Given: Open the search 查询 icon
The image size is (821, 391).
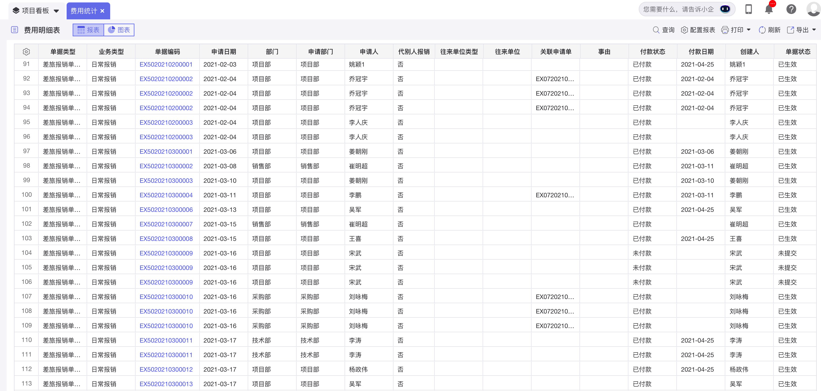Looking at the screenshot, I should coord(656,30).
